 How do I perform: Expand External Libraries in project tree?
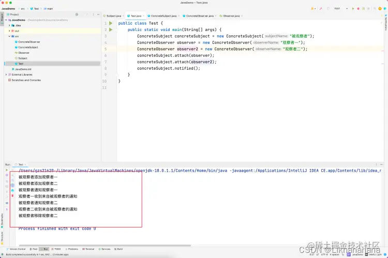6,74
